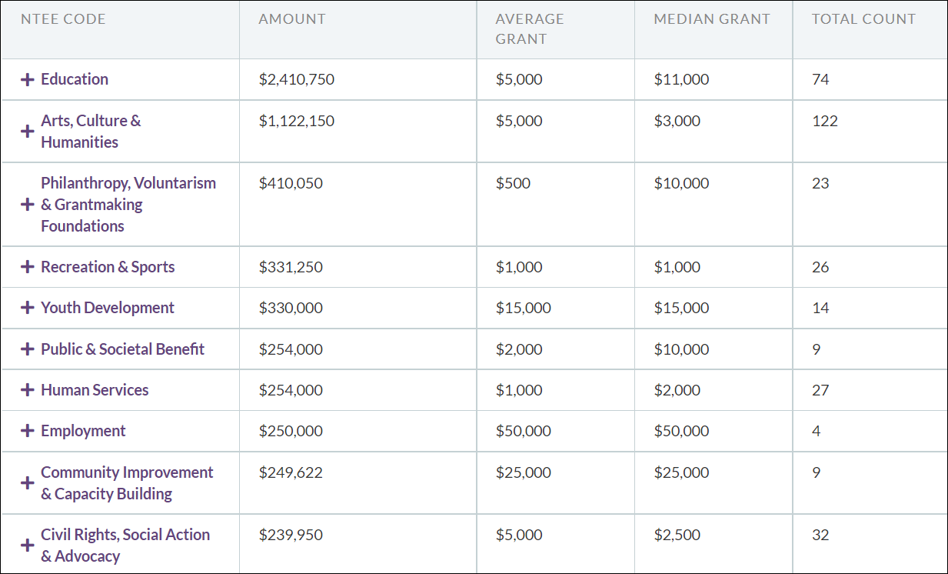Expand the Philanthropy, Voluntarism & Grantmaking Foundations row
Screen dimensions: 948x574
tap(28, 204)
